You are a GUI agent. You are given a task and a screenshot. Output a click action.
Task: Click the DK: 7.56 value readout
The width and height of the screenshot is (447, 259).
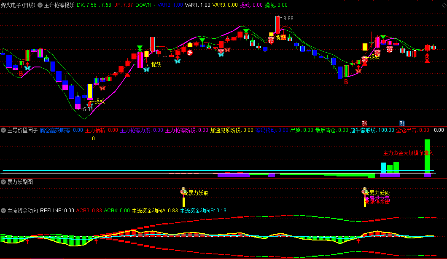[87, 5]
